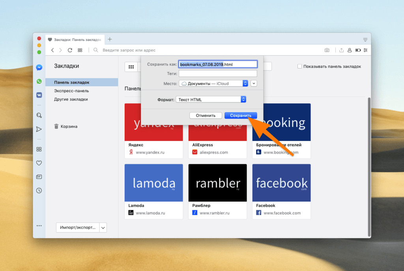Open the Messenger sidebar icon
Viewport: 404px width, 271px height.
tap(39, 68)
